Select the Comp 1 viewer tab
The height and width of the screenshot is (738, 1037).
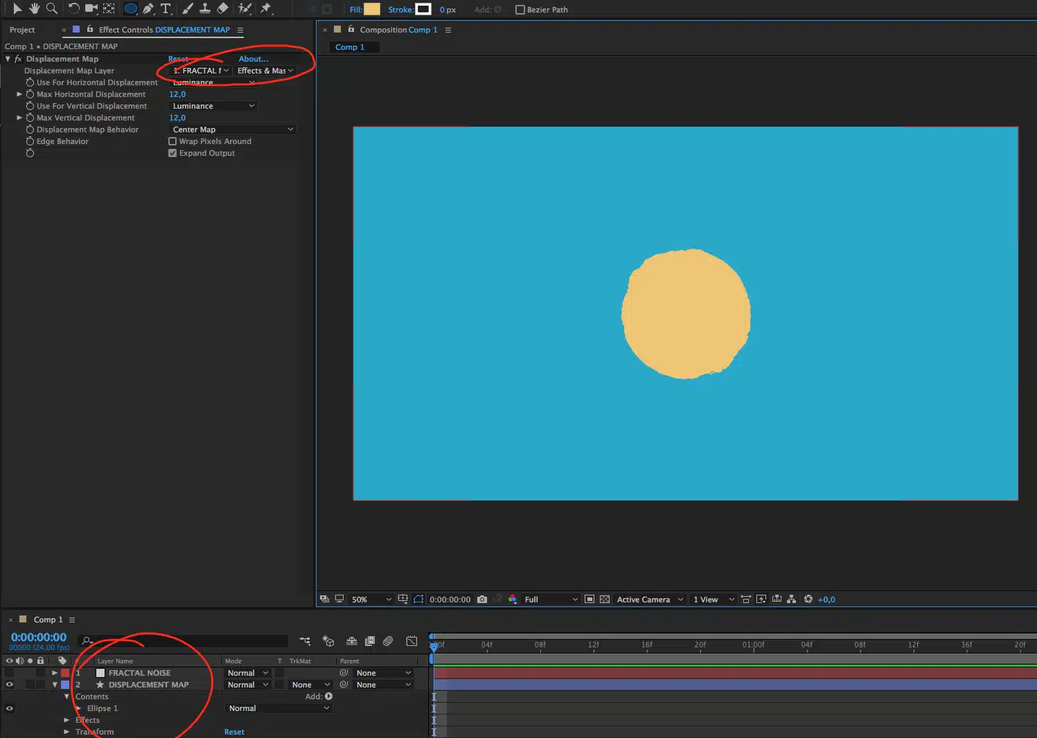click(x=350, y=47)
